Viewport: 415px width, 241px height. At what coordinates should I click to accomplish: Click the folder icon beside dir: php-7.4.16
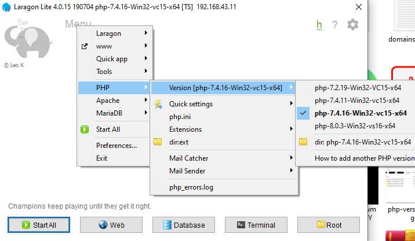pos(303,142)
